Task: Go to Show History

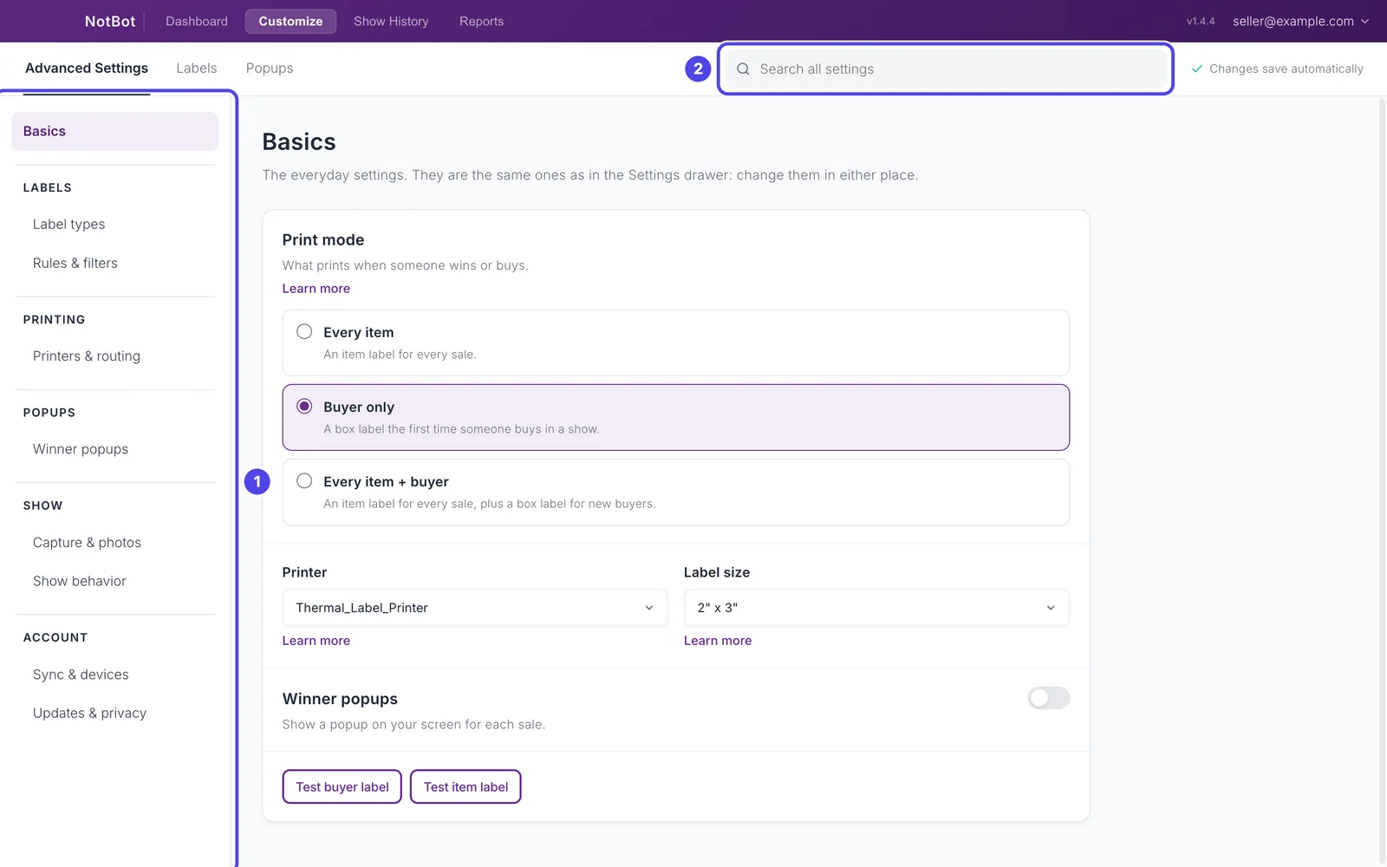Action: [391, 21]
